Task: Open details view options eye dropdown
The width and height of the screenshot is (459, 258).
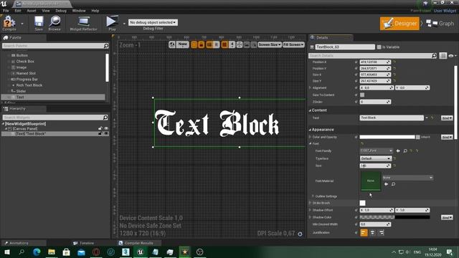Action: 453,56
